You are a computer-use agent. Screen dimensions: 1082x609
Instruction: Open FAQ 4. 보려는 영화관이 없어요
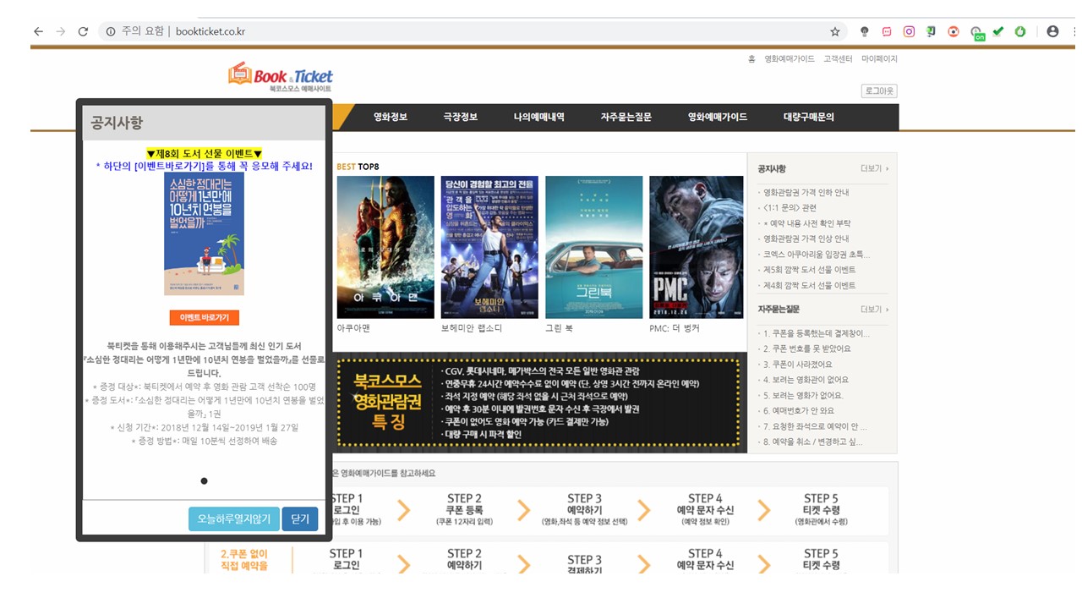(806, 380)
